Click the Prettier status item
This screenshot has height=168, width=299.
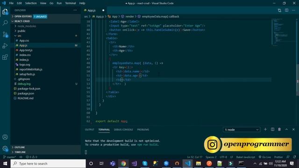[x=278, y=157]
